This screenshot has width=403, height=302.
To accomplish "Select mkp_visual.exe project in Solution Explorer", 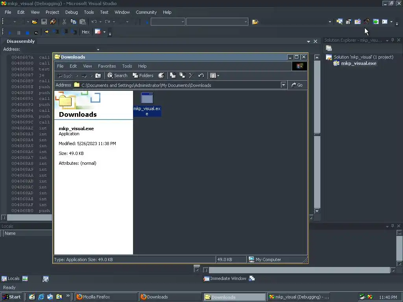I will tap(359, 63).
